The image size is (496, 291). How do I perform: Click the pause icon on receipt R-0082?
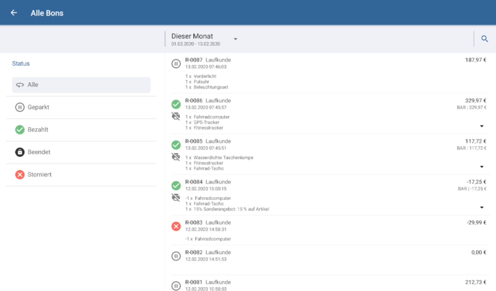[176, 256]
